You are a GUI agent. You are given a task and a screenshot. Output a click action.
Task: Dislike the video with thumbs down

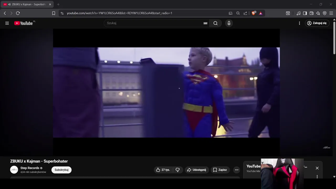(x=178, y=170)
